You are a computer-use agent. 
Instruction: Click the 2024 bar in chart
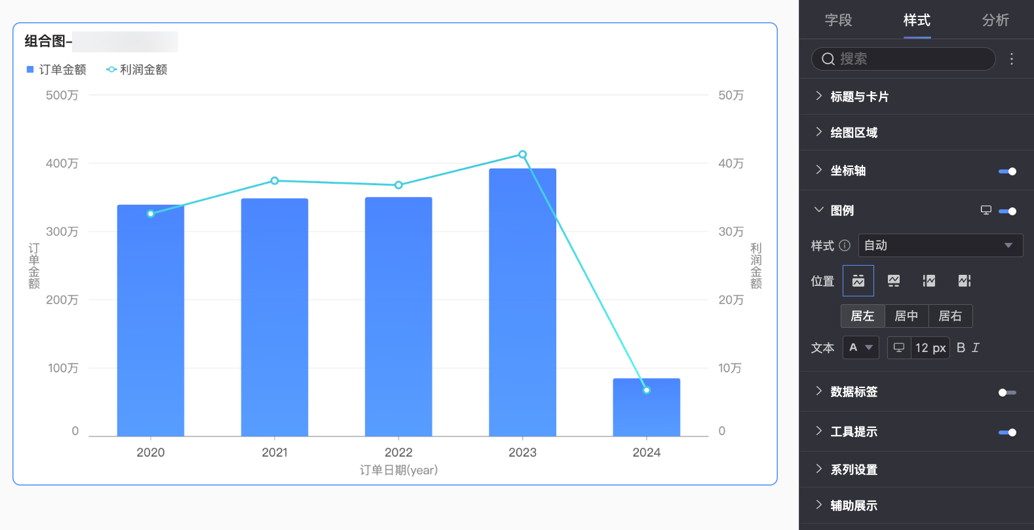646,407
